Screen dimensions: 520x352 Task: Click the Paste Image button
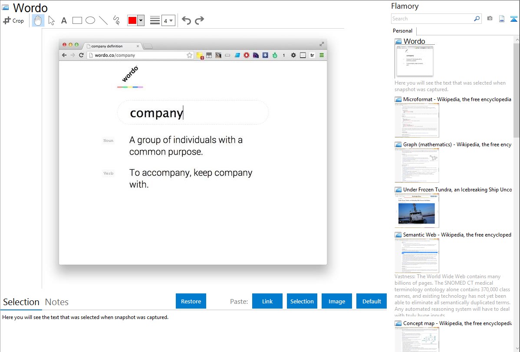tap(336, 301)
